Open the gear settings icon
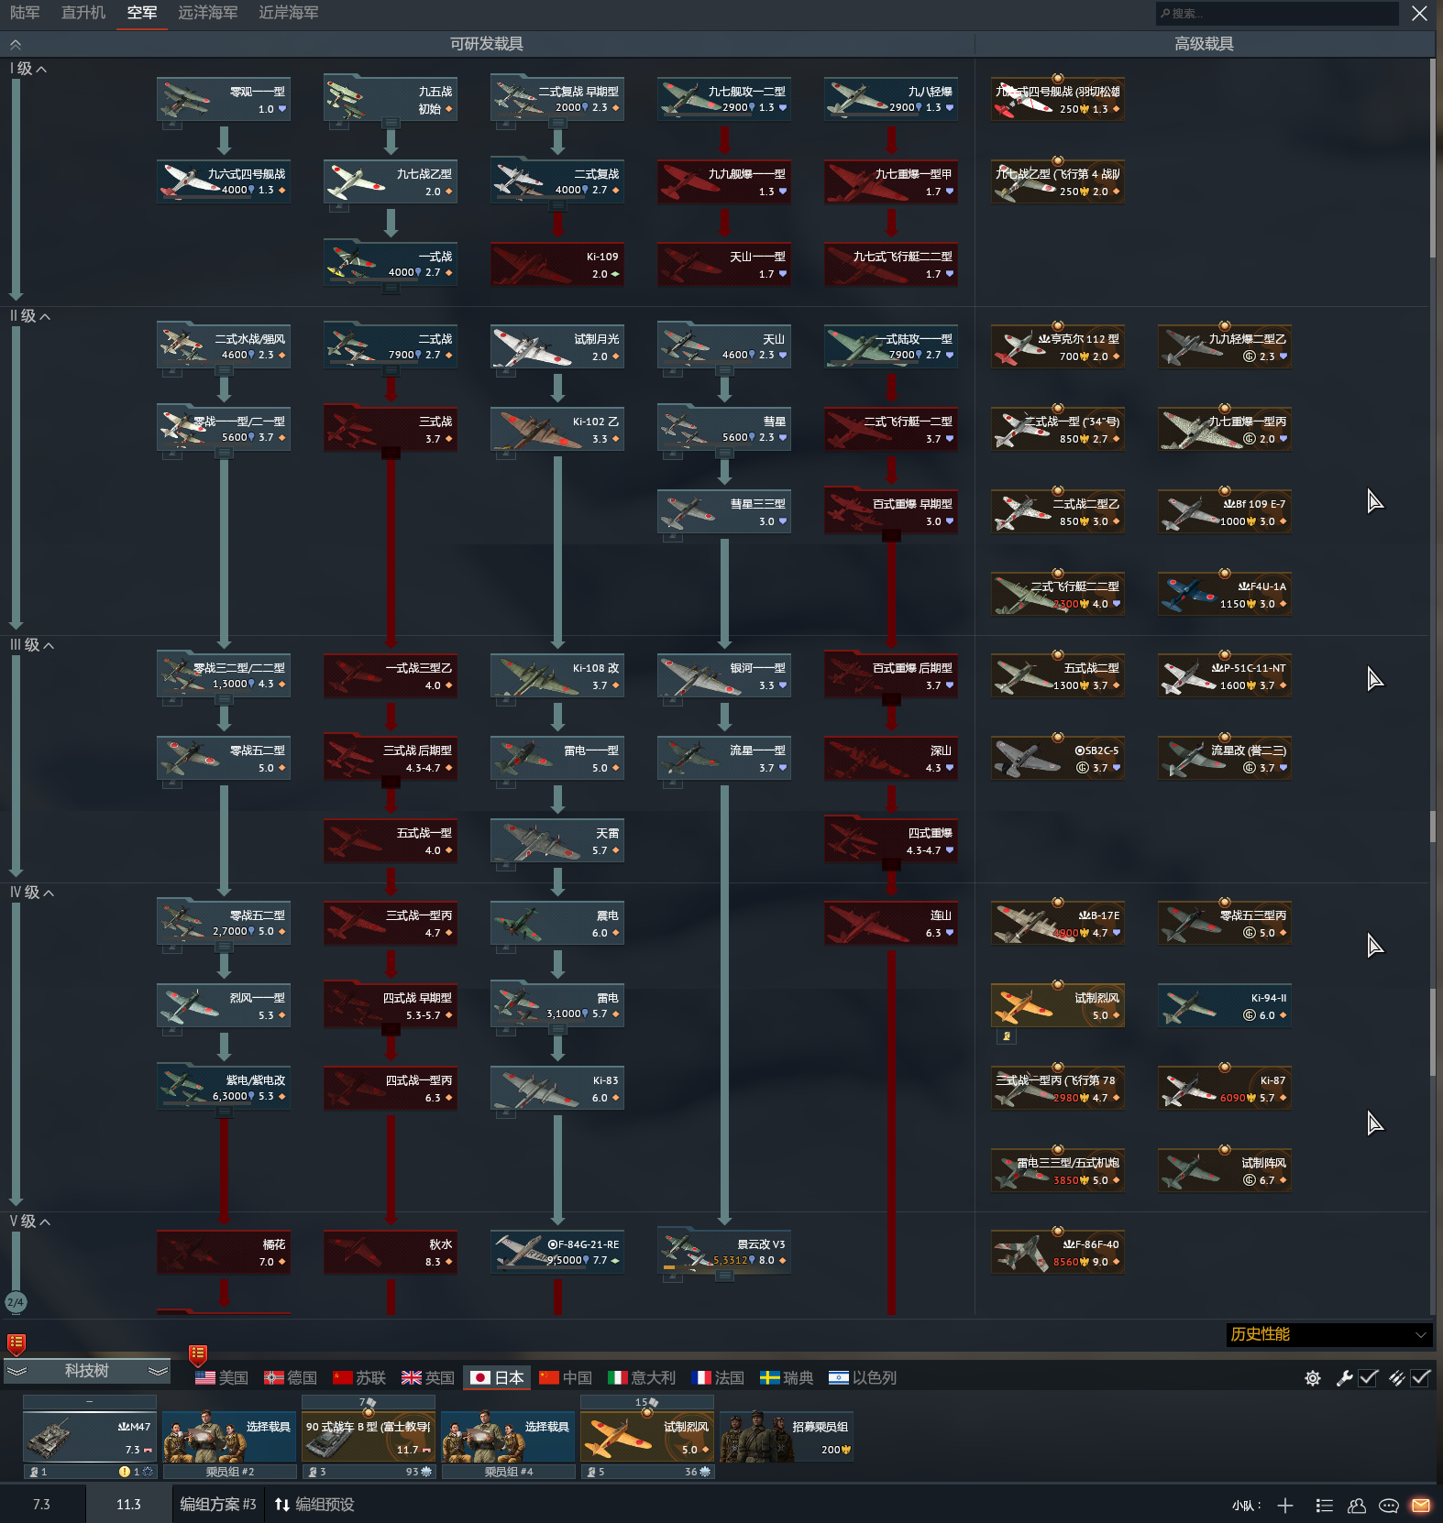The height and width of the screenshot is (1523, 1443). click(1312, 1378)
